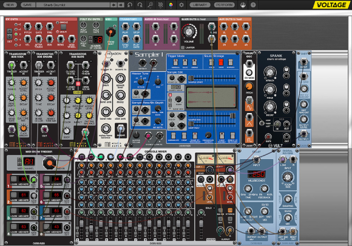
Task: Click Digital Reverb ROOM SIZE knob
Action: pyautogui.click(x=287, y=177)
